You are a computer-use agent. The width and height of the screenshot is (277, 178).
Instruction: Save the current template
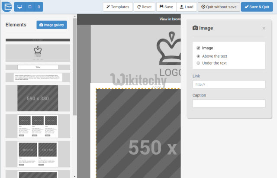(x=166, y=7)
